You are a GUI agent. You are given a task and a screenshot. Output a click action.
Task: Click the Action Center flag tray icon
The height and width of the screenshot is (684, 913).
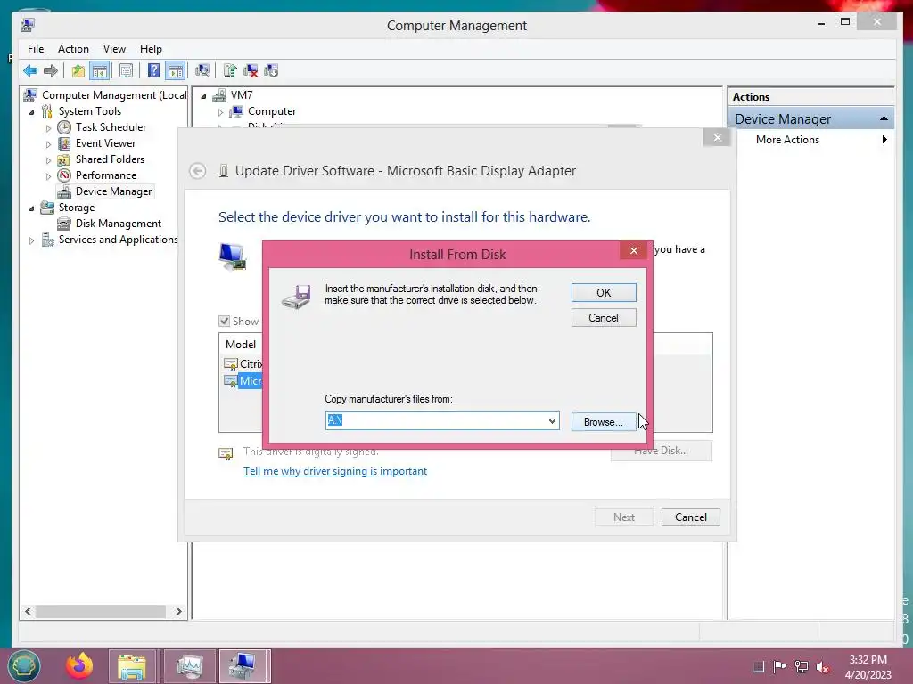tap(779, 666)
